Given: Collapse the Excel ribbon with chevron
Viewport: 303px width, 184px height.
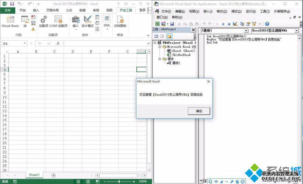Looking at the screenshot, I should (148, 35).
